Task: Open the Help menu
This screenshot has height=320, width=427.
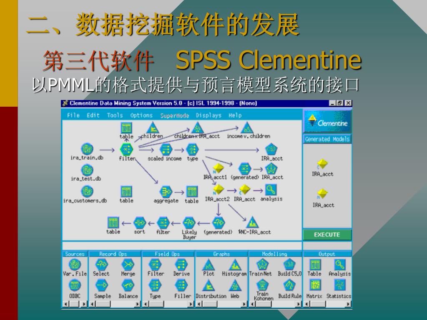Action: click(235, 115)
